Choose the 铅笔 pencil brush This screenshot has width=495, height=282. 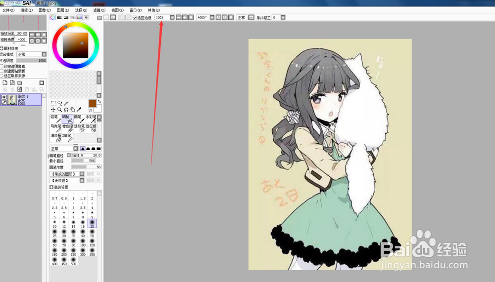click(x=55, y=119)
